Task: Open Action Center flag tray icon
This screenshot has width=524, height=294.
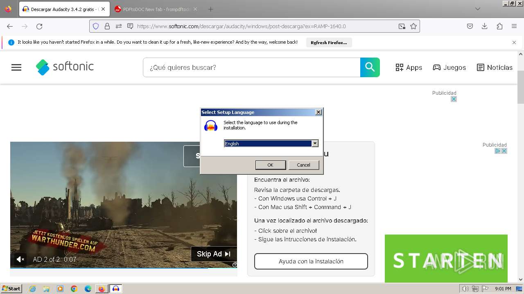Action: (x=486, y=289)
